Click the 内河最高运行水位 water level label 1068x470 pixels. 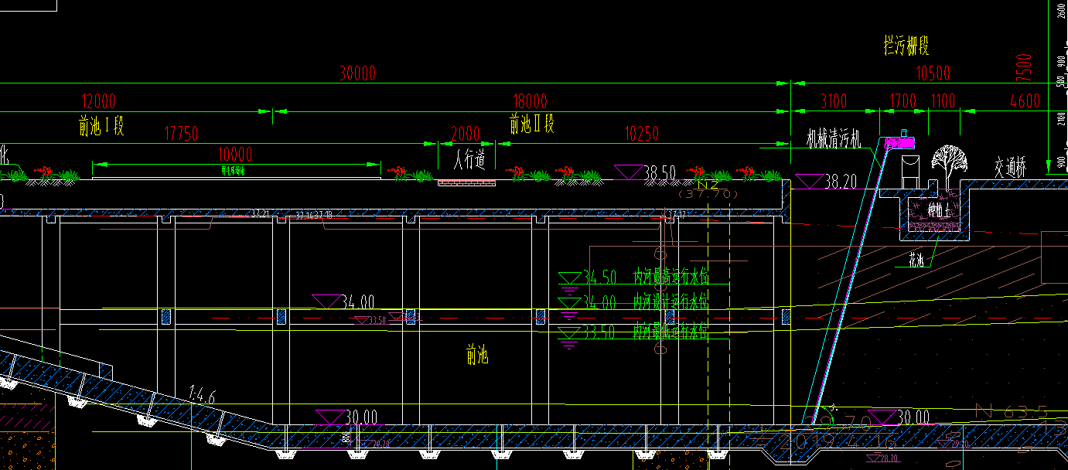pyautogui.click(x=670, y=277)
